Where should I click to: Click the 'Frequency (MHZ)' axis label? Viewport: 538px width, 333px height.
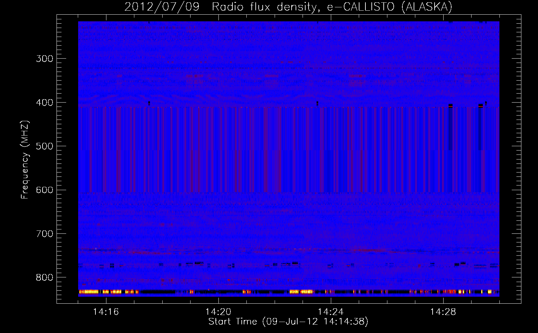pos(25,160)
